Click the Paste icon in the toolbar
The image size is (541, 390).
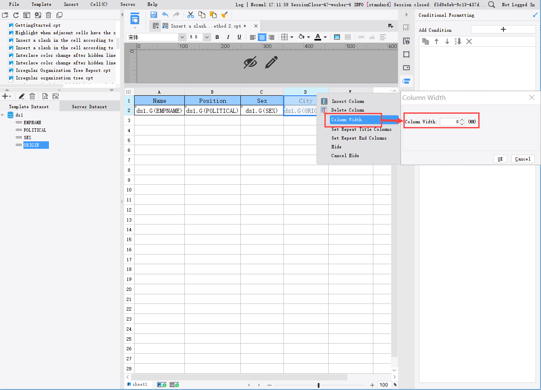(x=213, y=15)
